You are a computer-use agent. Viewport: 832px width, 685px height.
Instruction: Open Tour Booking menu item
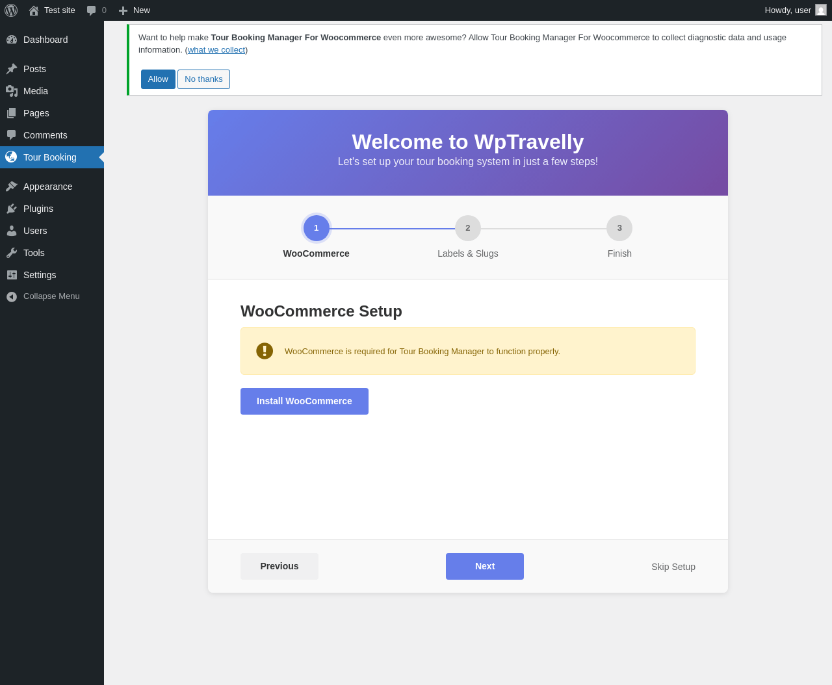pos(52,157)
